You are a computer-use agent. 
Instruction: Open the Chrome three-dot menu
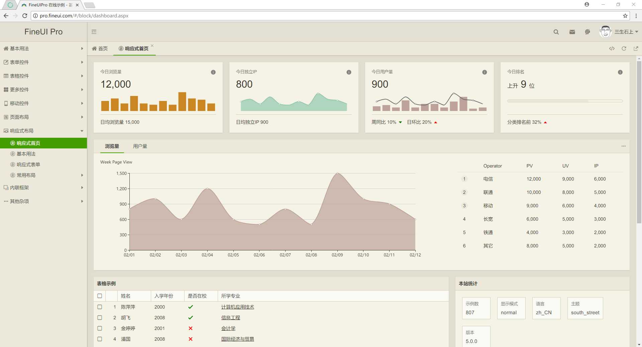click(x=636, y=16)
